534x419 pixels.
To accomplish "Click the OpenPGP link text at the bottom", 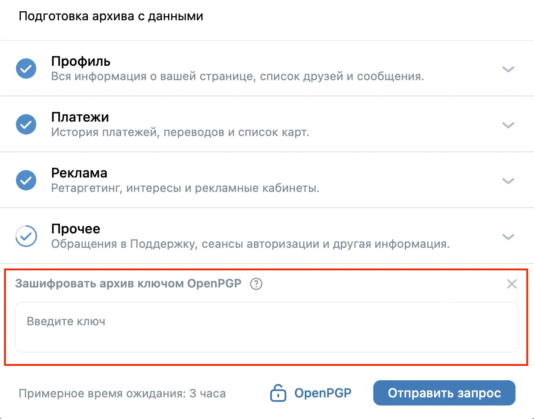I will [322, 393].
